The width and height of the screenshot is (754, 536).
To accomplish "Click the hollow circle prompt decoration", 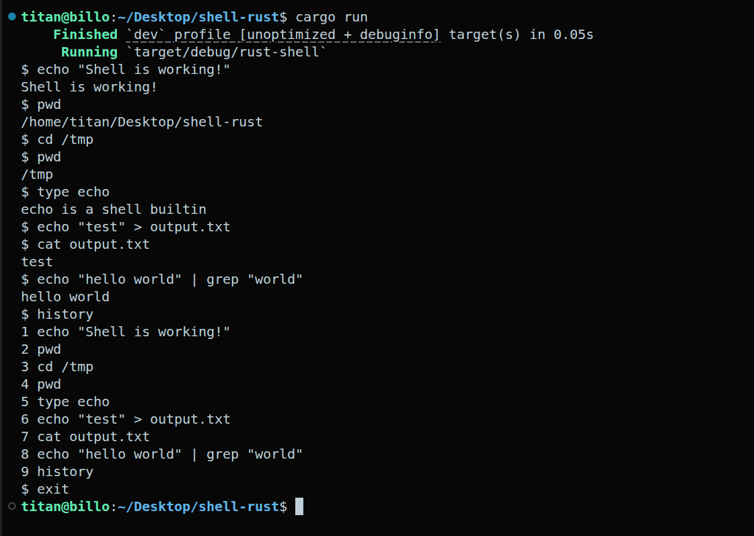I will click(x=12, y=506).
